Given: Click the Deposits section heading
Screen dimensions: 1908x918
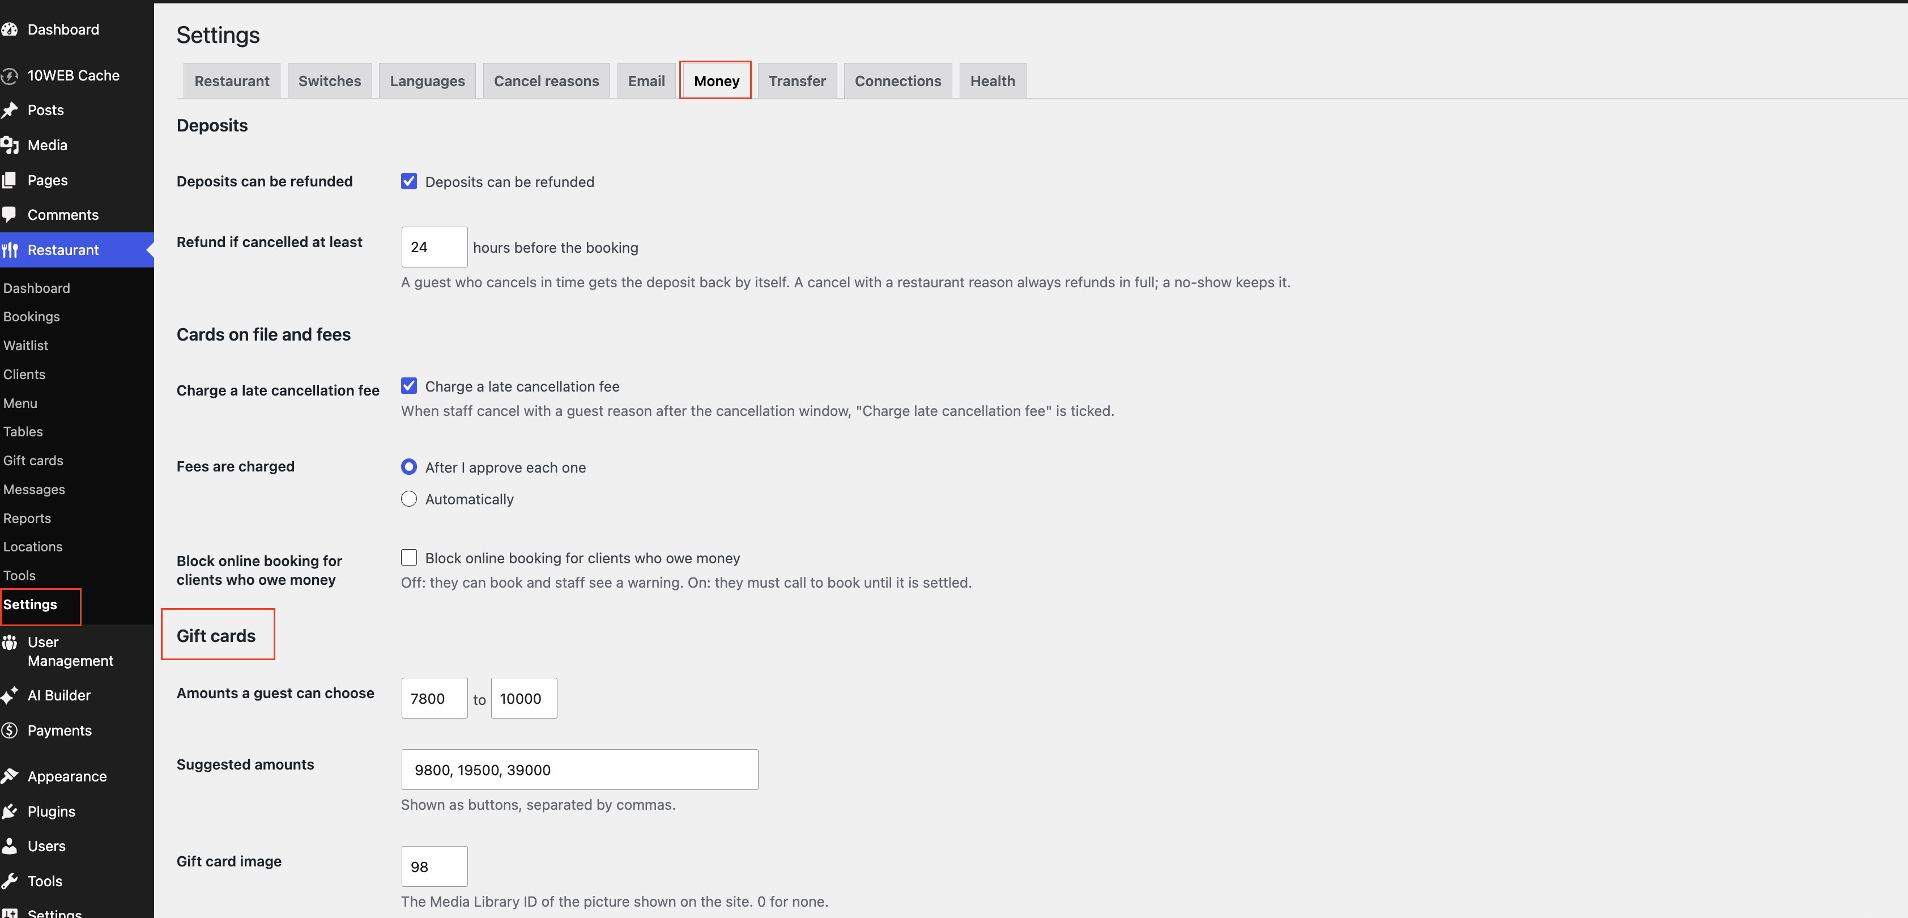Looking at the screenshot, I should [x=212, y=125].
